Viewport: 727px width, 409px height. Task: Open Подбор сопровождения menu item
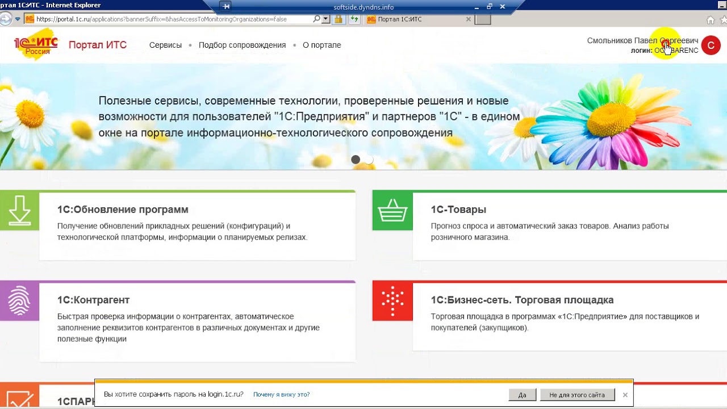click(242, 45)
